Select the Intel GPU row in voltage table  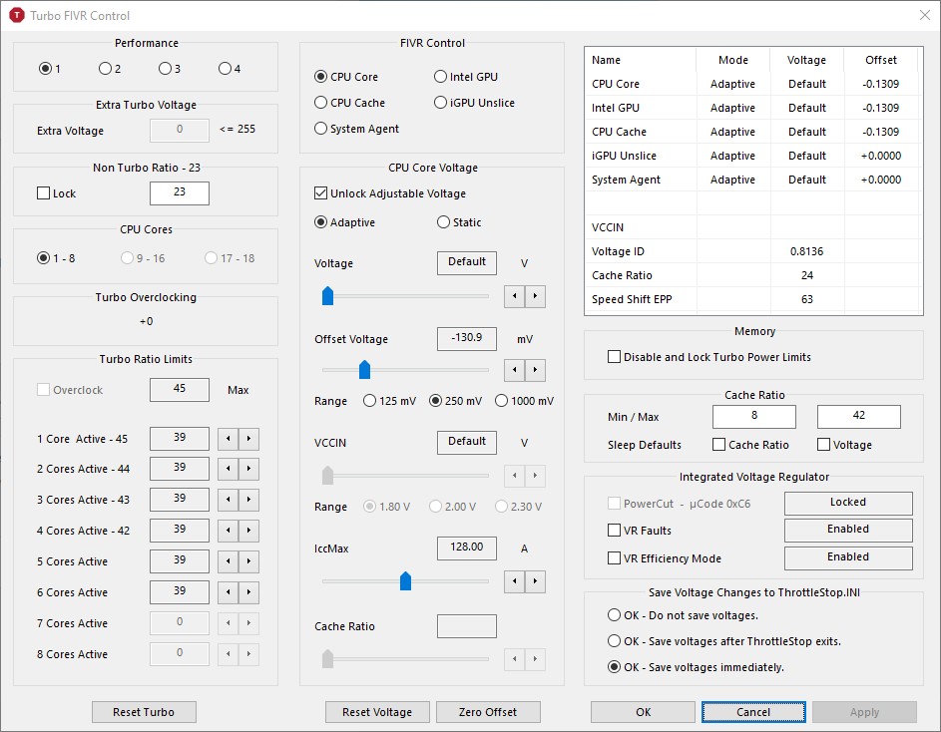tap(753, 108)
